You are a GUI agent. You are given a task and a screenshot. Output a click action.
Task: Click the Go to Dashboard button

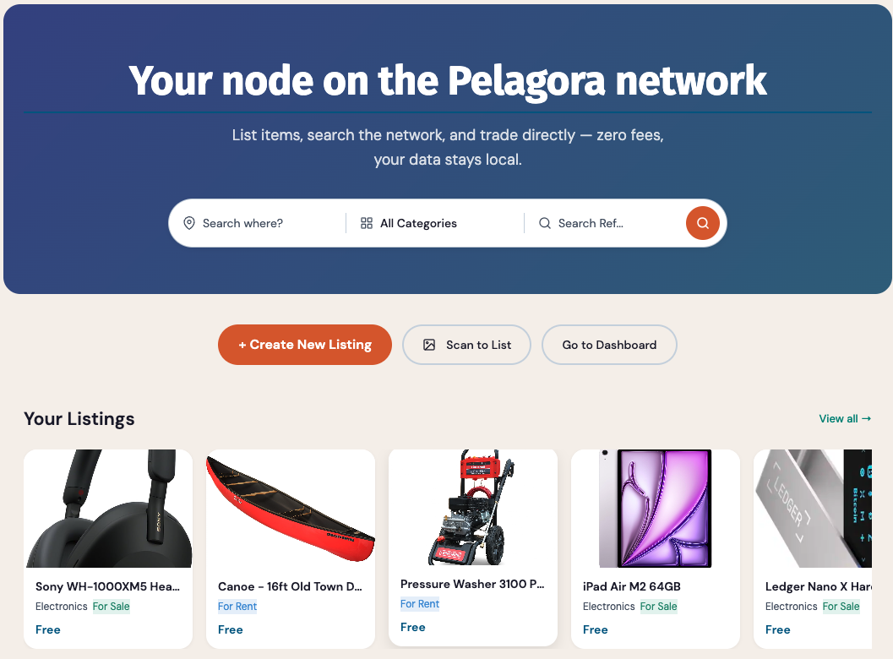609,345
